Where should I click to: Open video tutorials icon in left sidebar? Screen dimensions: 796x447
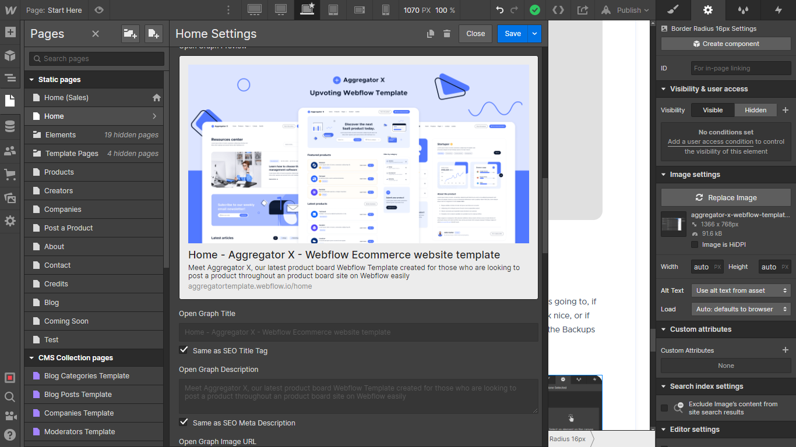pos(10,416)
